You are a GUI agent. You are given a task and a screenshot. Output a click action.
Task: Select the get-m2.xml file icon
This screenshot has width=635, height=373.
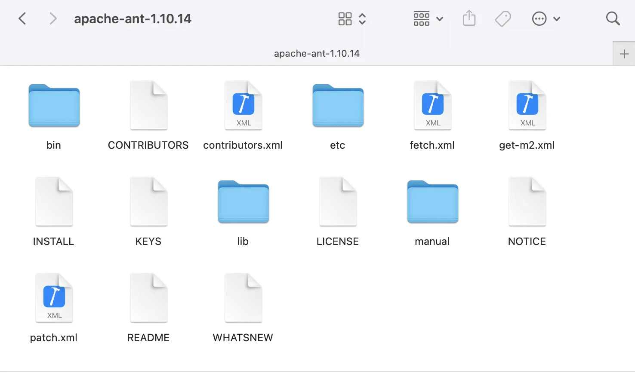click(x=527, y=105)
